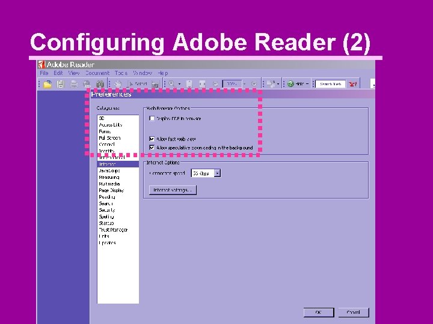This screenshot has height=324, width=433.
Task: Select the Full Screen category
Action: 118,138
